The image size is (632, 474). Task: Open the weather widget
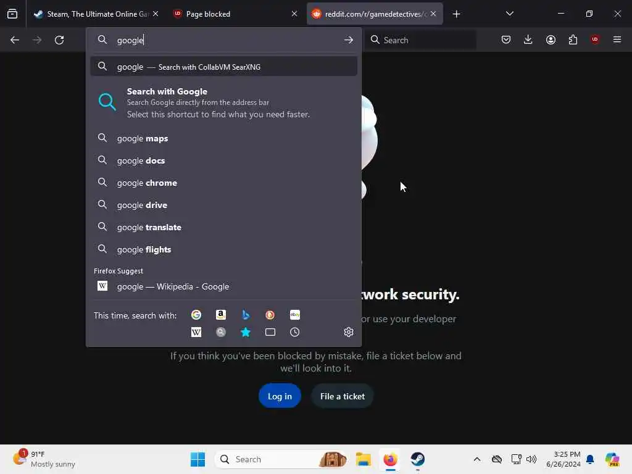44,459
